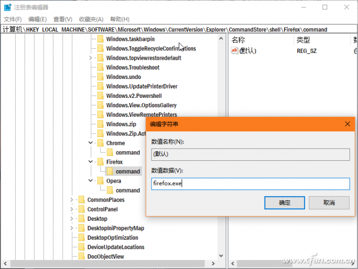Click the command folder icon under Opera
Image resolution: width=358 pixels, height=269 pixels.
[110, 190]
